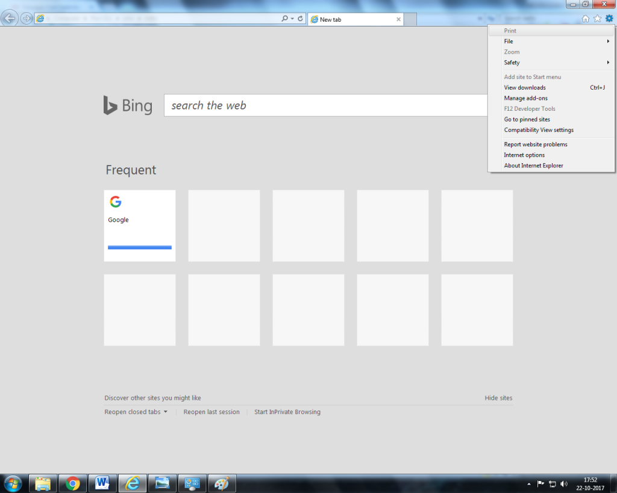
Task: Open the Google tile under Frequent
Action: pyautogui.click(x=139, y=225)
